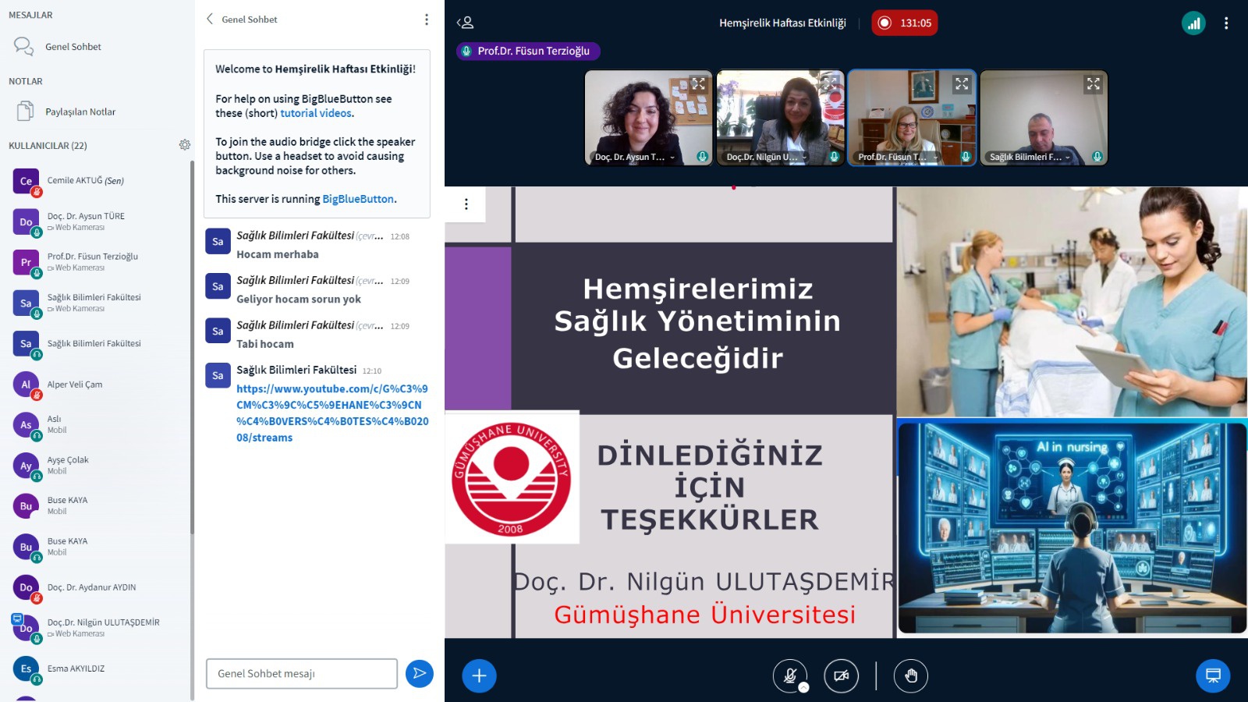Open Genel Sohbet in messages
The image size is (1248, 702).
point(73,47)
